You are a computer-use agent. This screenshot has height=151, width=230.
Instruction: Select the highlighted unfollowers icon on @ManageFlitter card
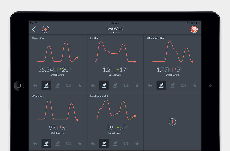pyautogui.click(x=161, y=85)
